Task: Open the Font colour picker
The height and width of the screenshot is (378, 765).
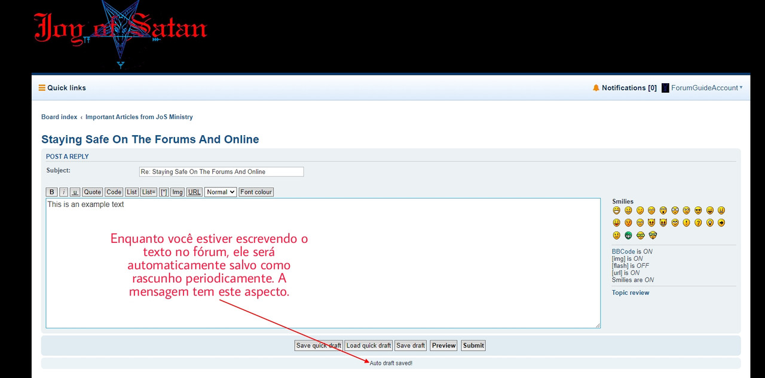Action: (256, 192)
